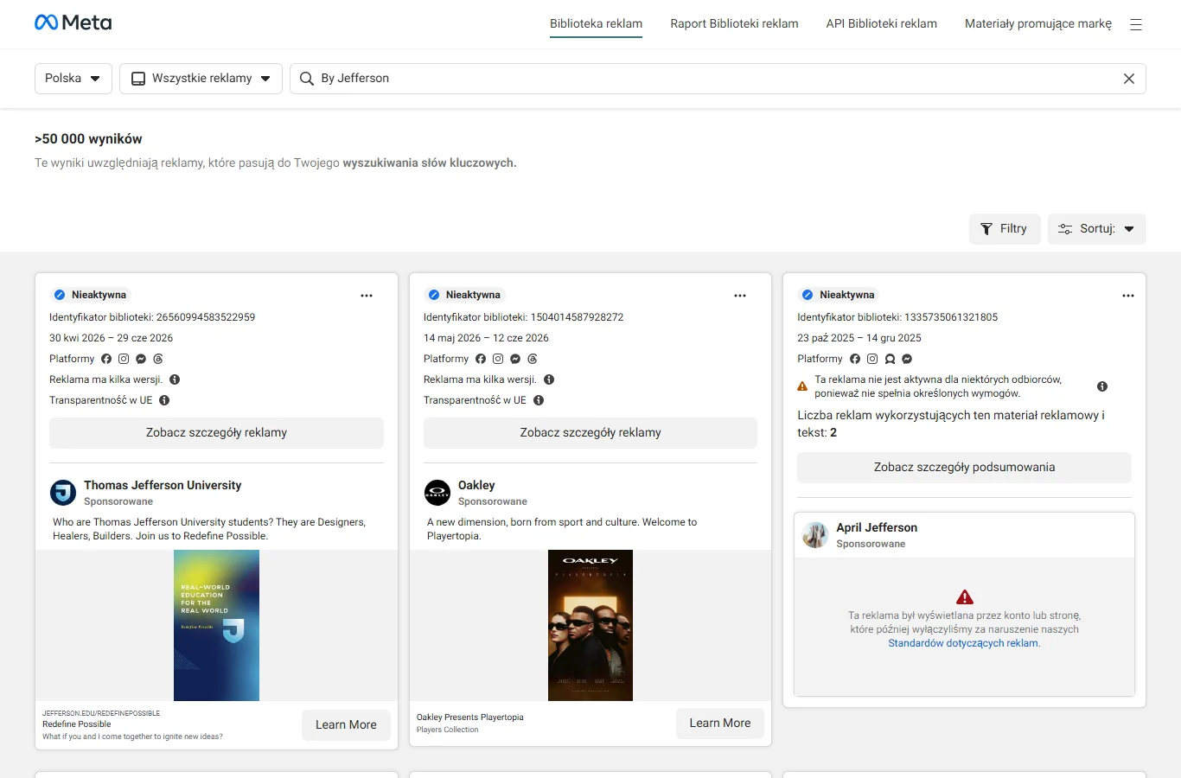Image resolution: width=1181 pixels, height=778 pixels.
Task: Clear the 'By Jefferson' search query
Action: [1129, 79]
